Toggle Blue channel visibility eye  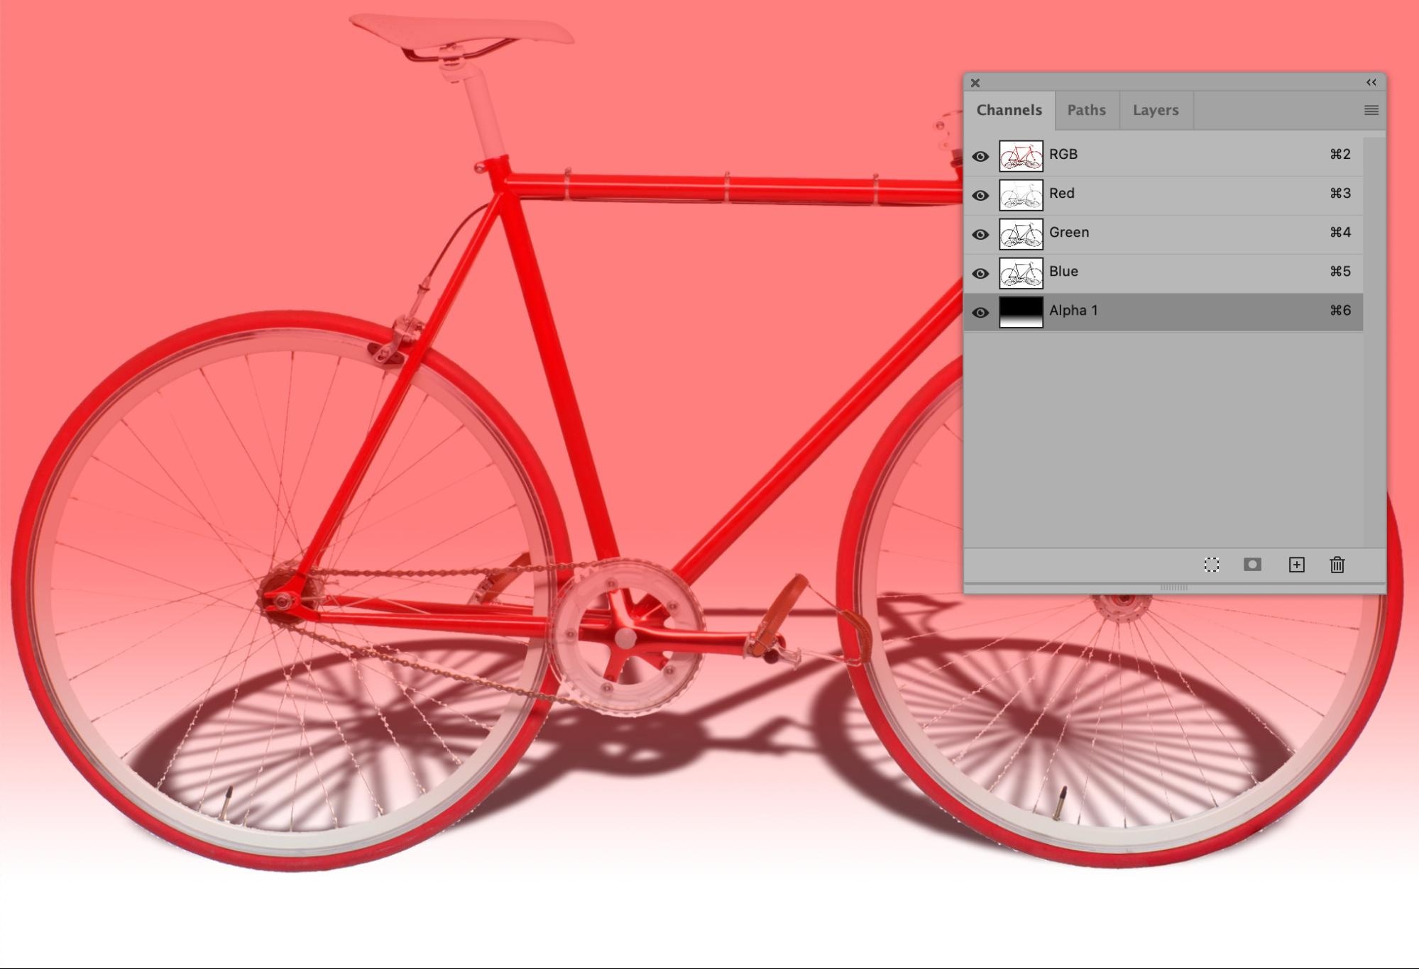(980, 273)
